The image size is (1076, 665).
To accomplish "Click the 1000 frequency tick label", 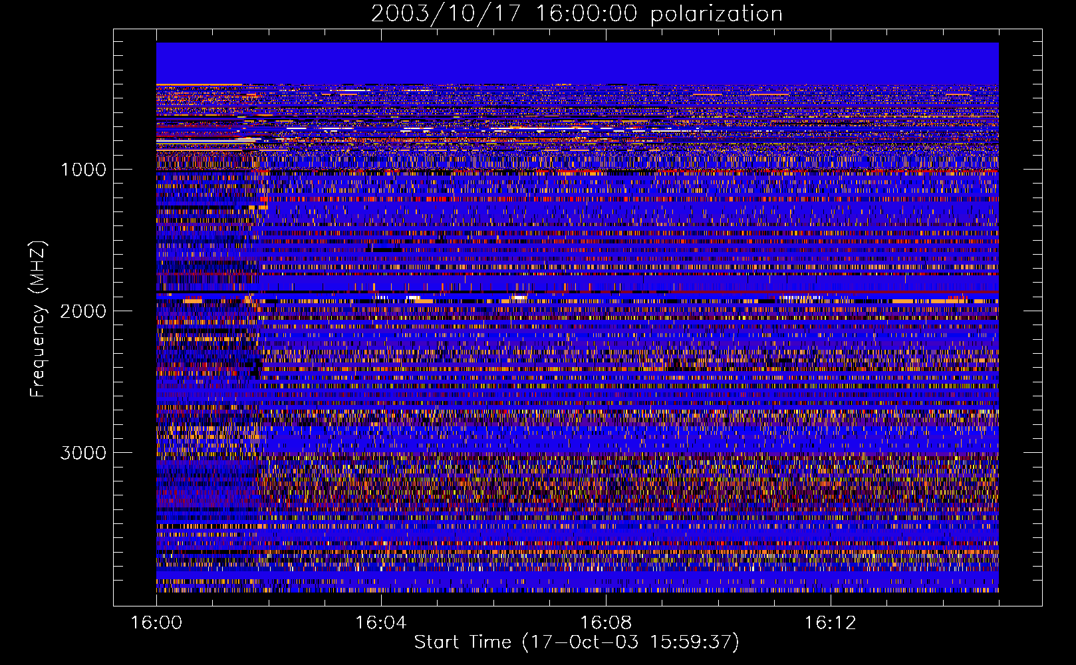I will (x=83, y=170).
